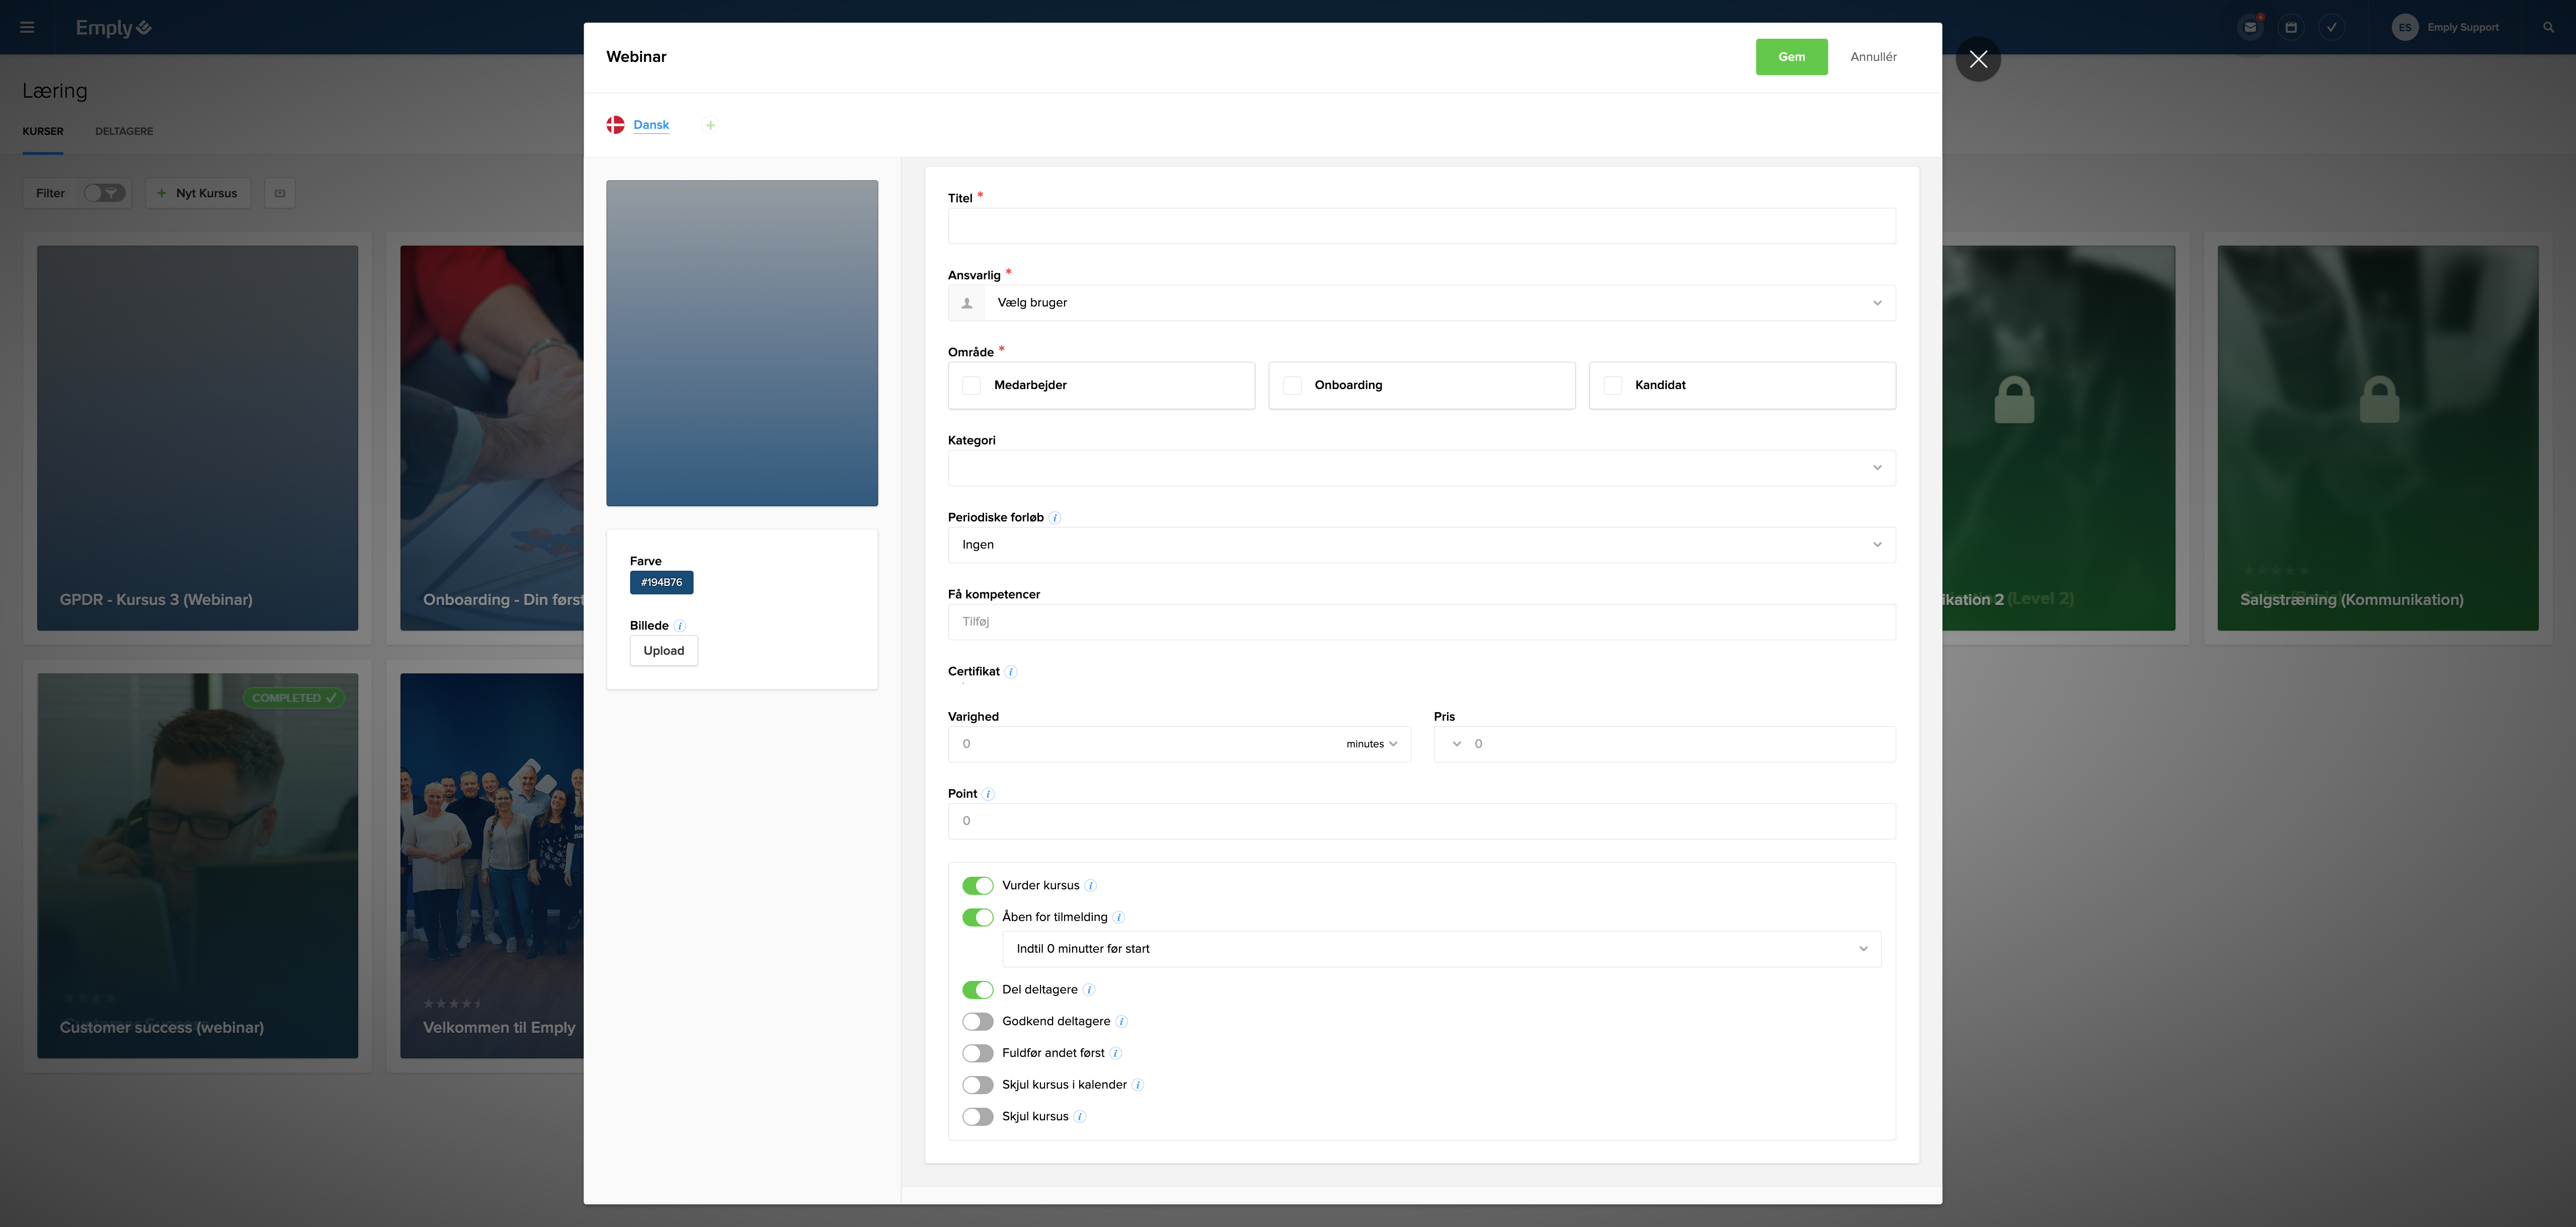Expand the Kategori dropdown
Screen dimensions: 2576x1227
(1421, 468)
